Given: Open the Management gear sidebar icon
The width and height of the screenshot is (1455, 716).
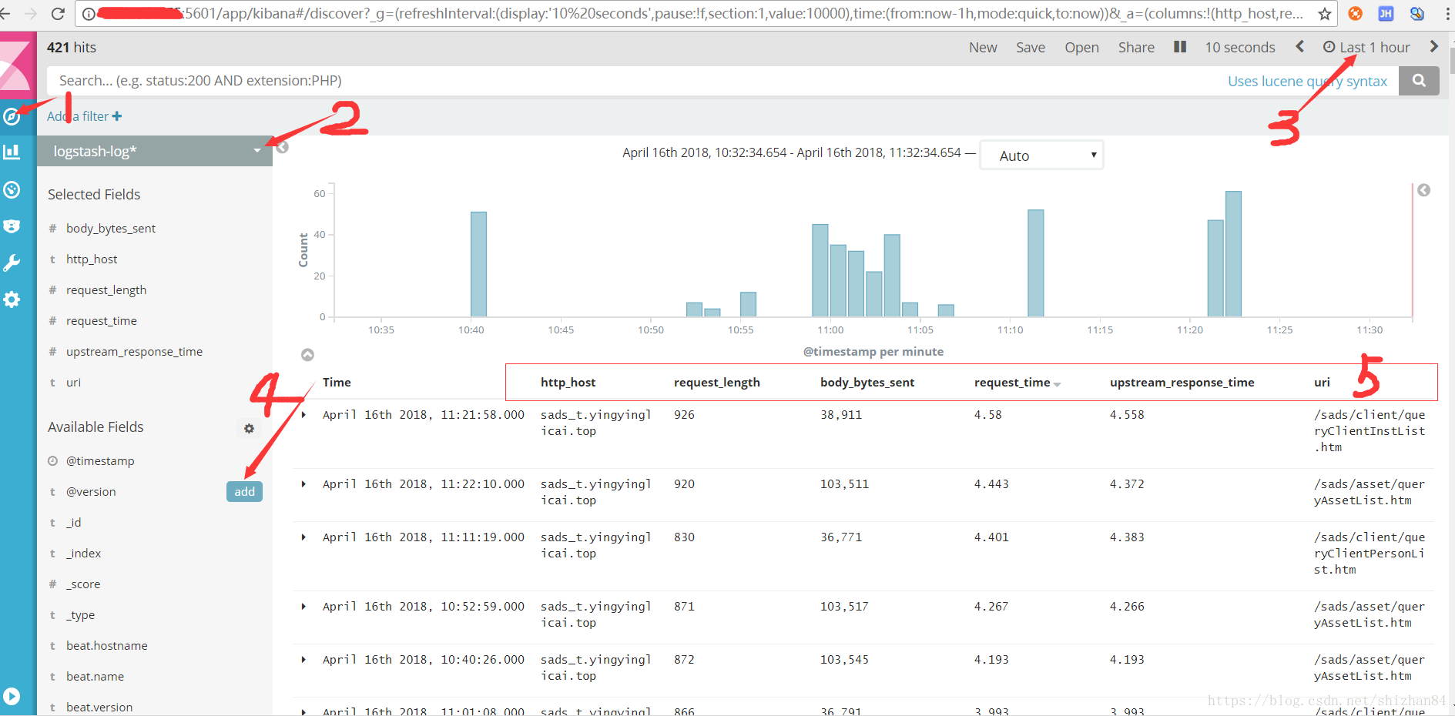Looking at the screenshot, I should point(12,299).
